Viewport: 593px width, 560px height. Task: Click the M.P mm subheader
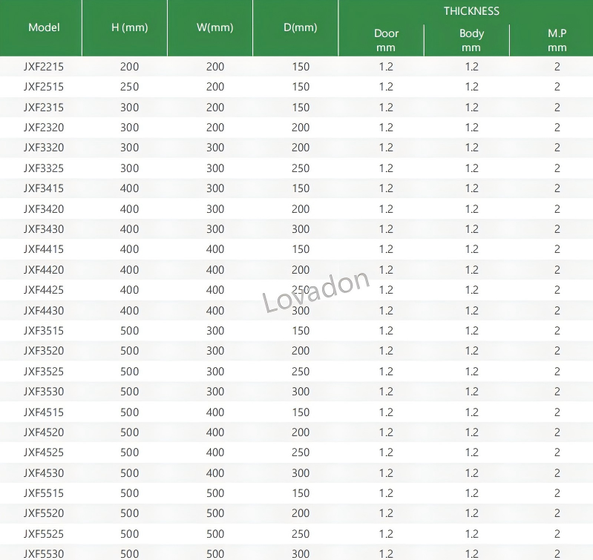pos(557,40)
